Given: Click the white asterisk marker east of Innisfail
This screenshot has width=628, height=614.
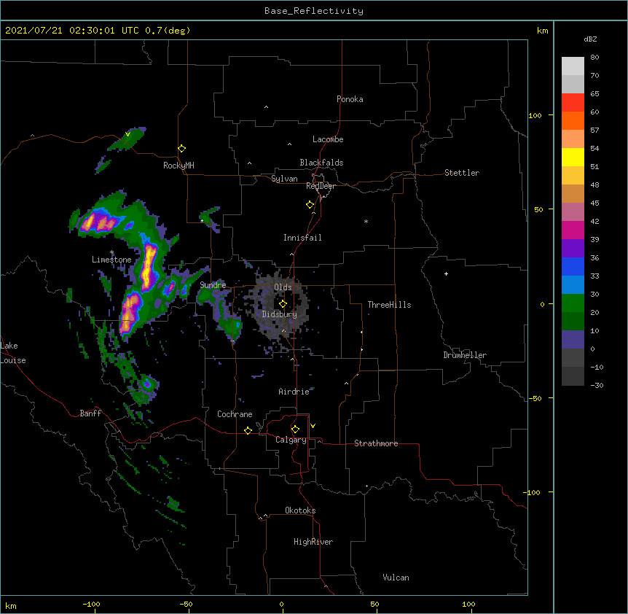Looking at the screenshot, I should 366,221.
